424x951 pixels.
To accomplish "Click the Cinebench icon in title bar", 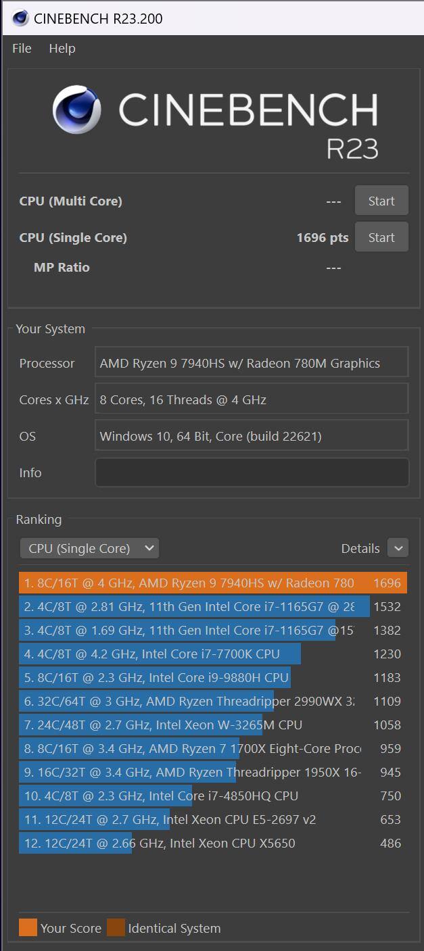I will pos(20,18).
